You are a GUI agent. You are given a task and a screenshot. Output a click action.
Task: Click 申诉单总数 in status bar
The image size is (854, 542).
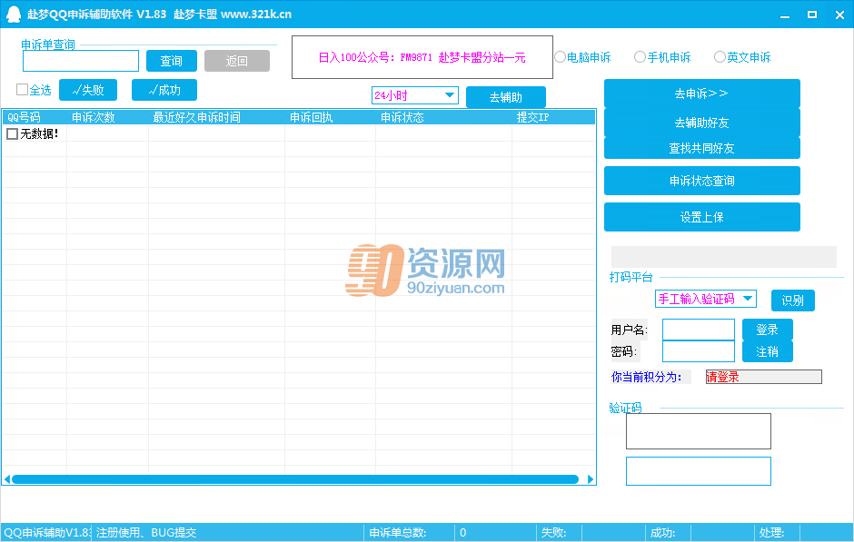[x=398, y=533]
